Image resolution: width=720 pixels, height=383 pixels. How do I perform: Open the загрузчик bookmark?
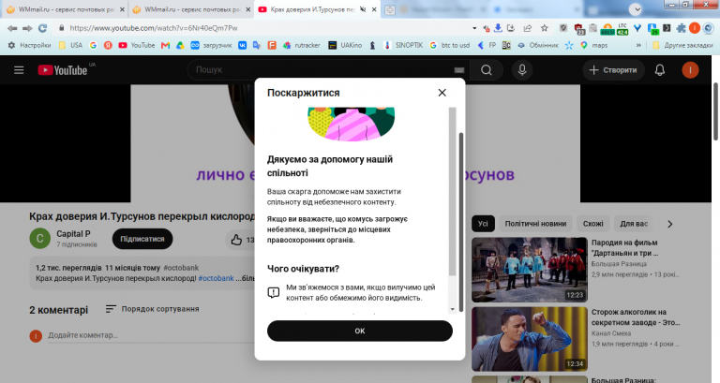pyautogui.click(x=211, y=45)
